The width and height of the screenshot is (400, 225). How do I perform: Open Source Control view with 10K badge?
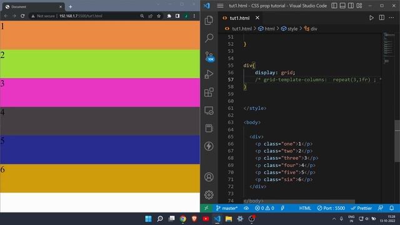click(x=210, y=57)
